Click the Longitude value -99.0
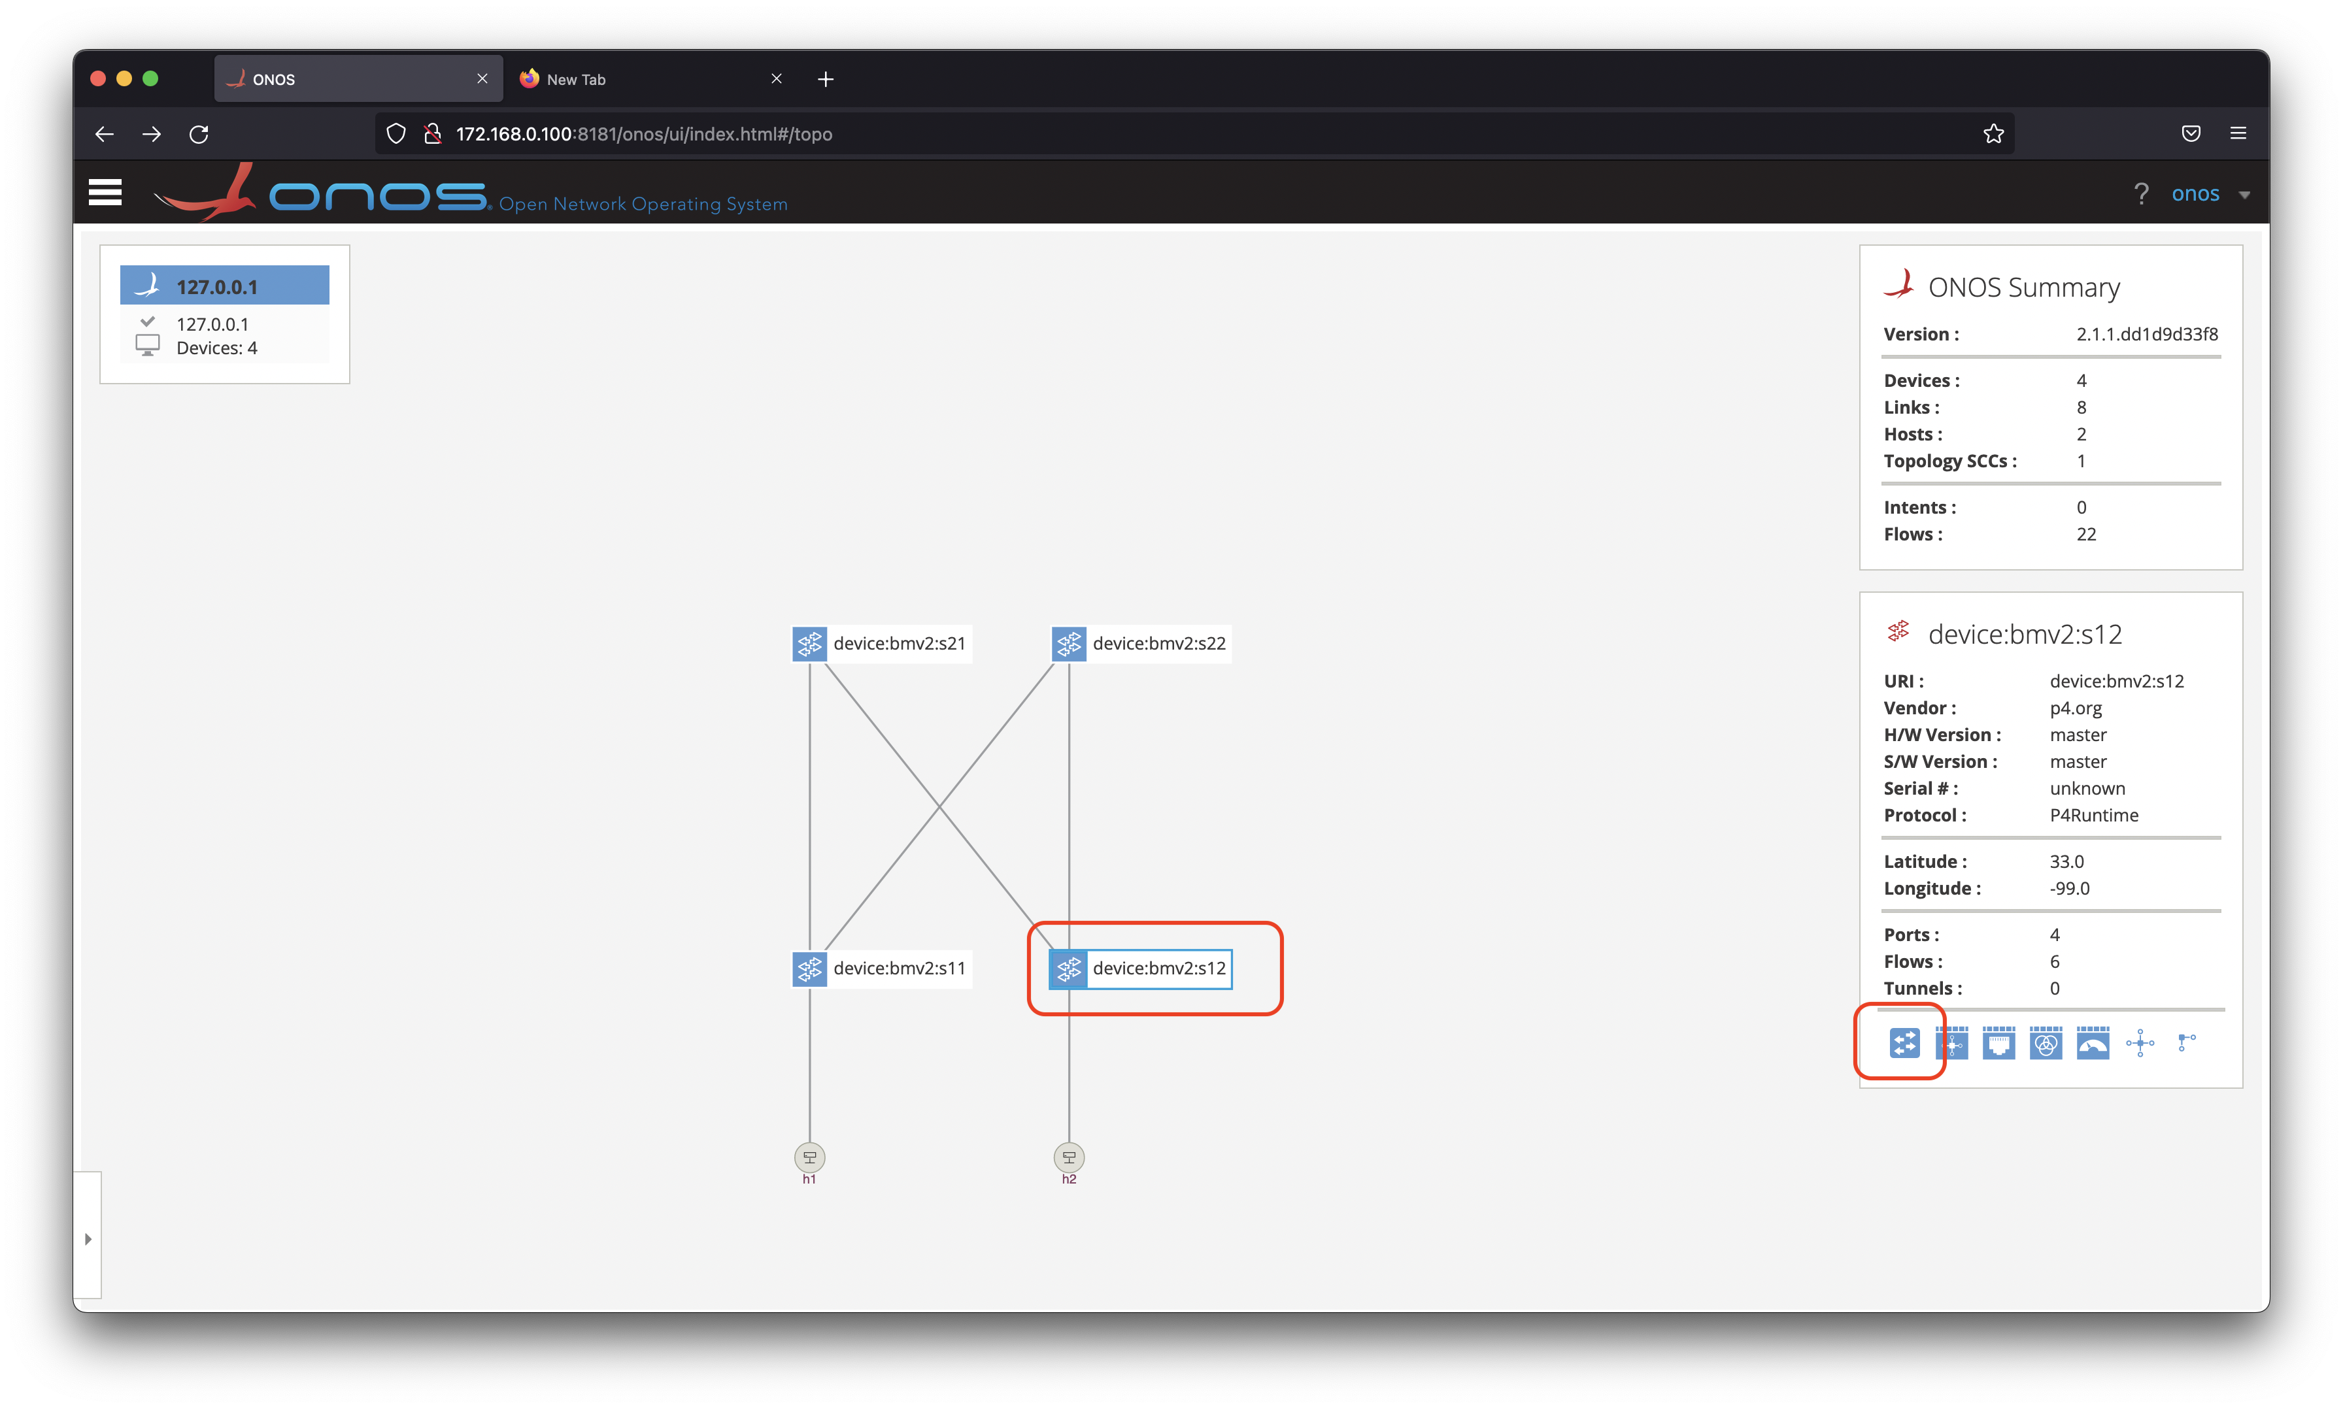 point(2068,889)
